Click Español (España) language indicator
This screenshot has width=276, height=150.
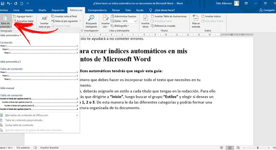point(50,148)
